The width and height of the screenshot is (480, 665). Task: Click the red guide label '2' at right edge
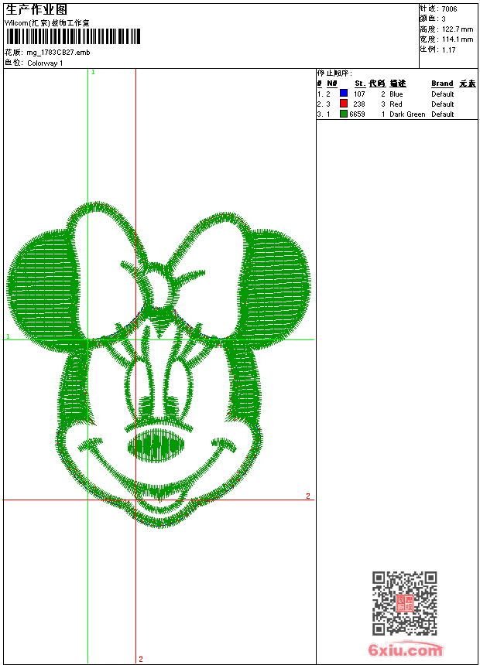point(308,496)
